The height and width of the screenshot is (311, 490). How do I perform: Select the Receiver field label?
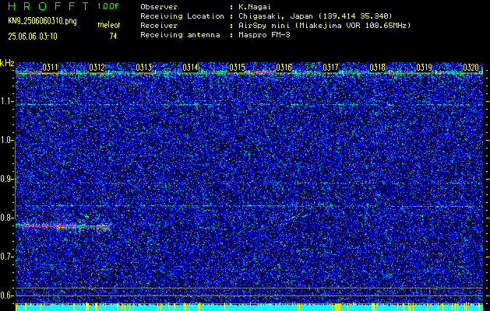159,25
